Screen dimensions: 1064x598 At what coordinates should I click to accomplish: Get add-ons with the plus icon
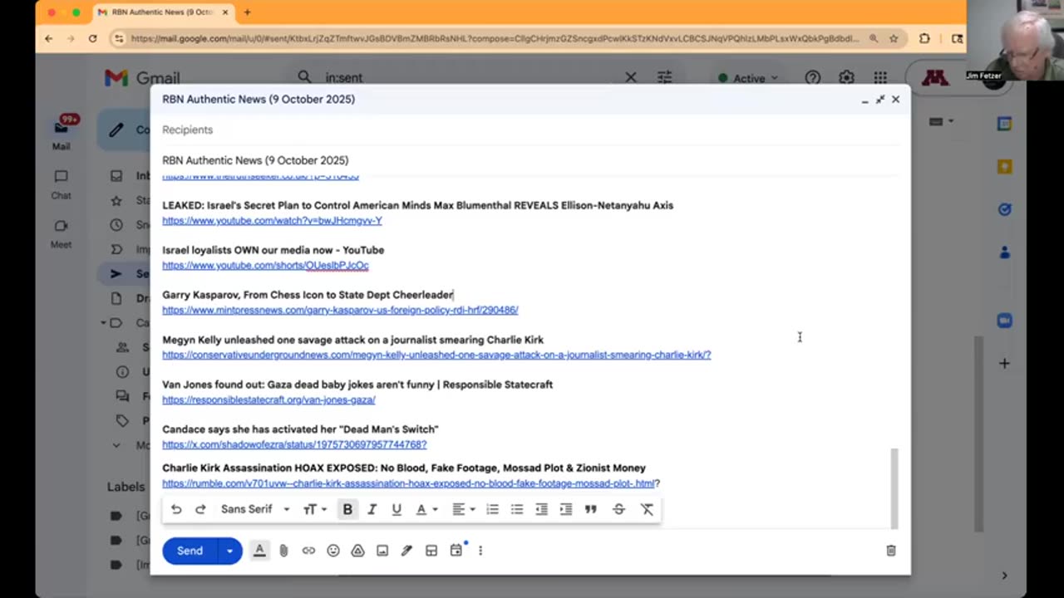coord(1004,363)
